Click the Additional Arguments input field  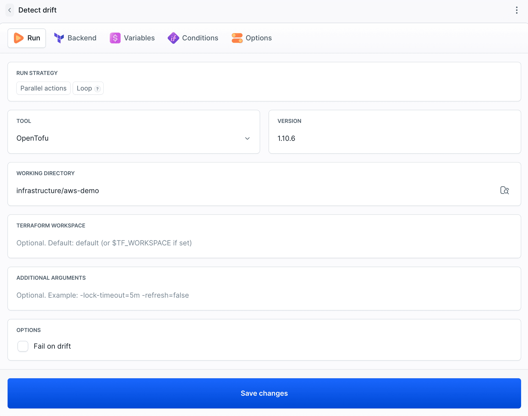(x=264, y=295)
